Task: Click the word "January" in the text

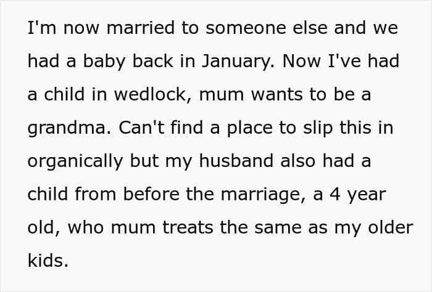Action: point(237,62)
